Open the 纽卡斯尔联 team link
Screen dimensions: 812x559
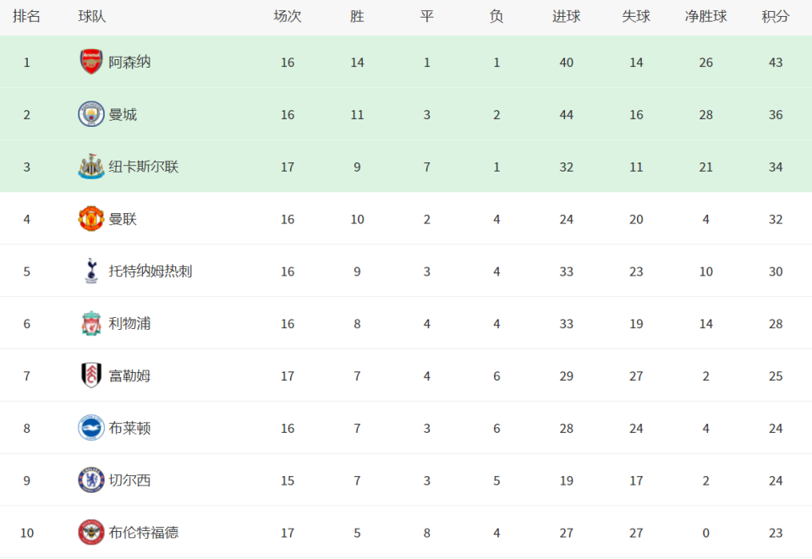pyautogui.click(x=144, y=167)
